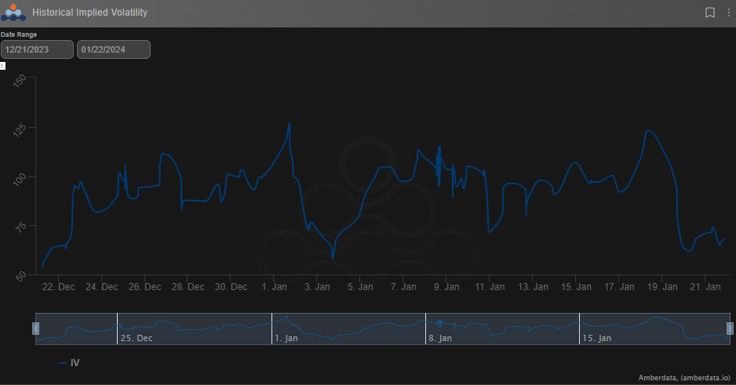736x385 pixels.
Task: Grab the right navigator range handle
Action: click(x=730, y=329)
